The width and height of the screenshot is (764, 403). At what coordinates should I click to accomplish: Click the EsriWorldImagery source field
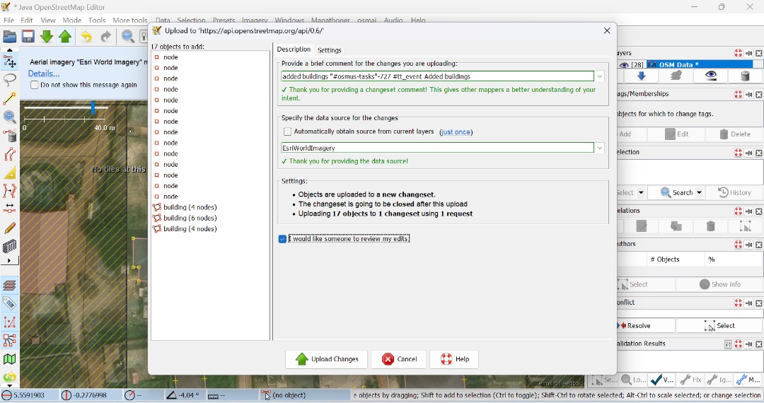(438, 148)
